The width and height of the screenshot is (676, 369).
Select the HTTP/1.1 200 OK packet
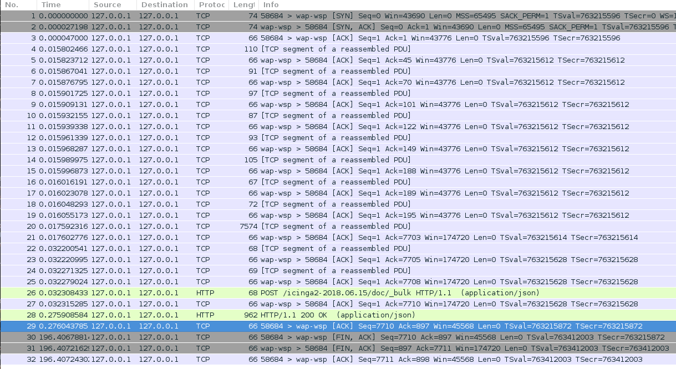coord(338,315)
